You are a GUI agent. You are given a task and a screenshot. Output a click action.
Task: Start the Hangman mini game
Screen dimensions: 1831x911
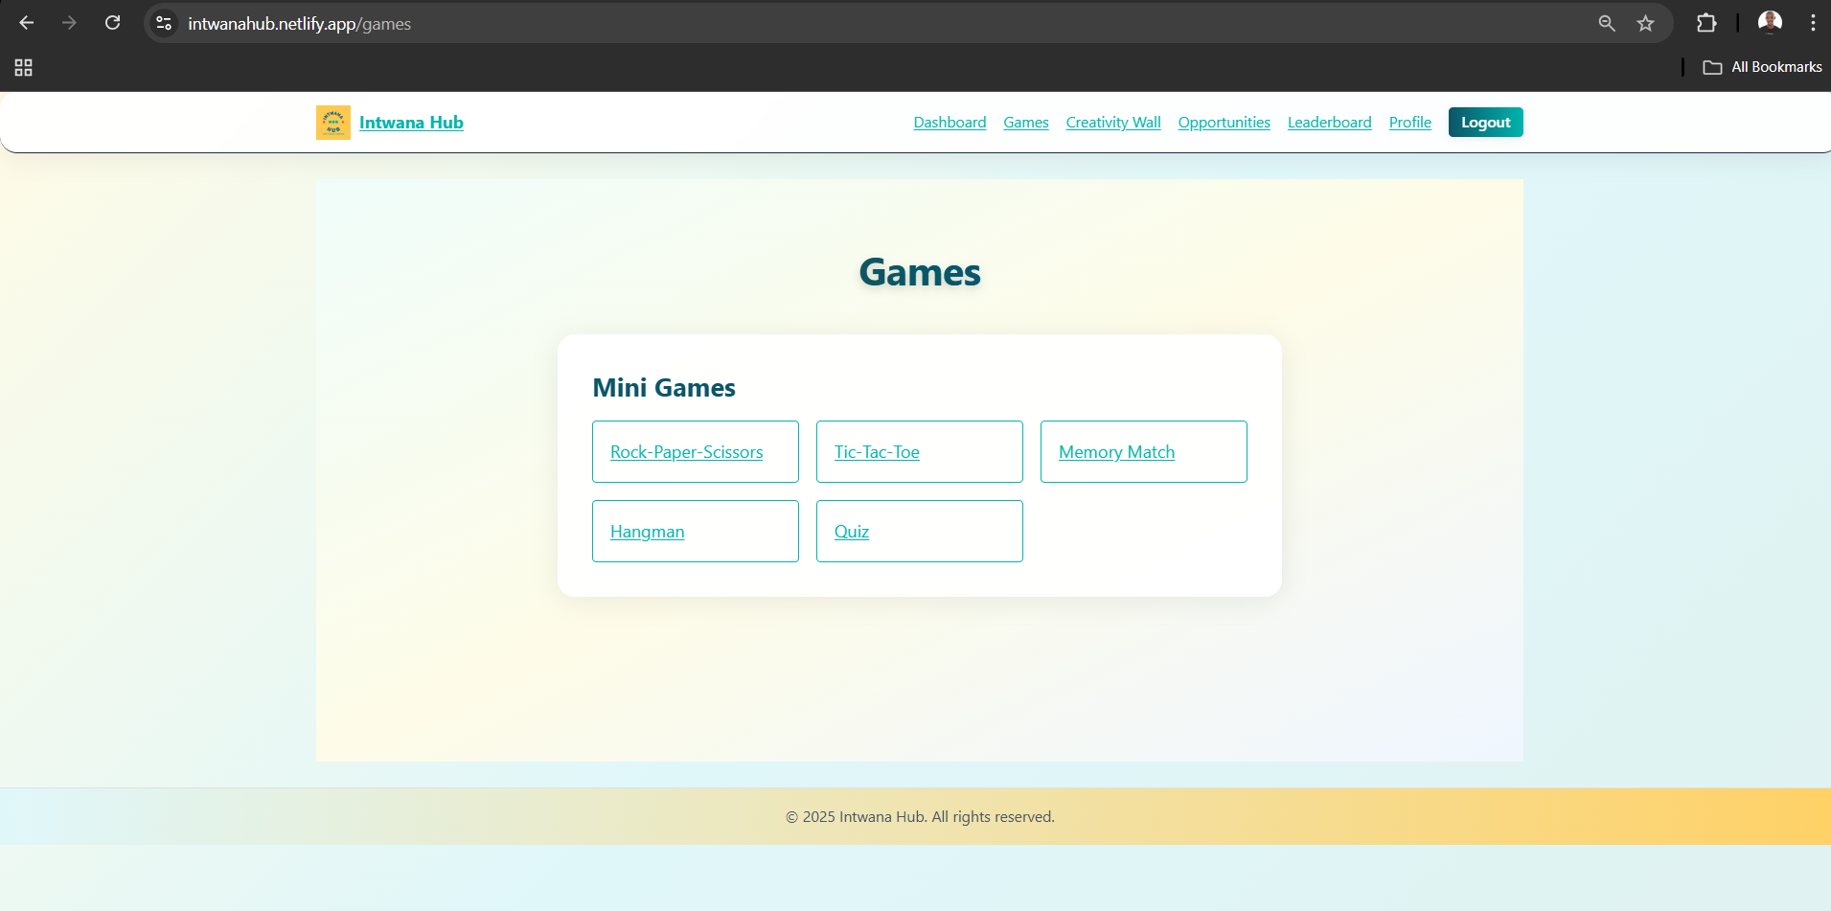[x=647, y=531]
